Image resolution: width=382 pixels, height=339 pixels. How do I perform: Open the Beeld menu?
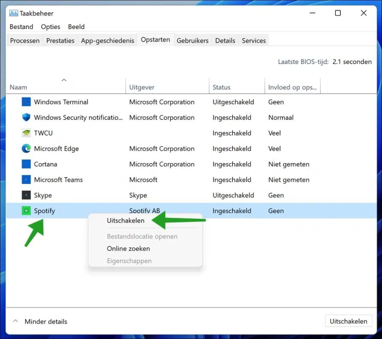pos(76,27)
